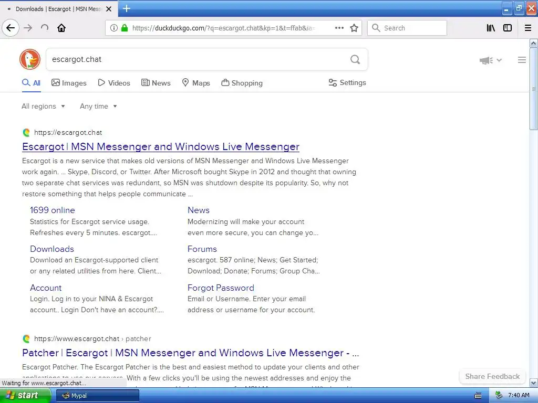Show site information via the info icon

click(114, 28)
